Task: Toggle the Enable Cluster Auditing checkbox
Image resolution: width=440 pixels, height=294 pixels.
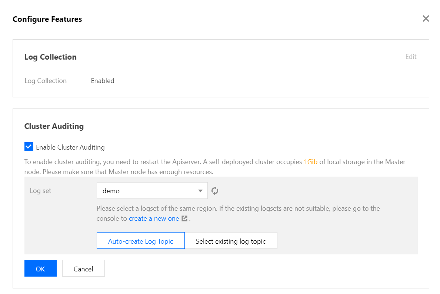Action: point(29,147)
